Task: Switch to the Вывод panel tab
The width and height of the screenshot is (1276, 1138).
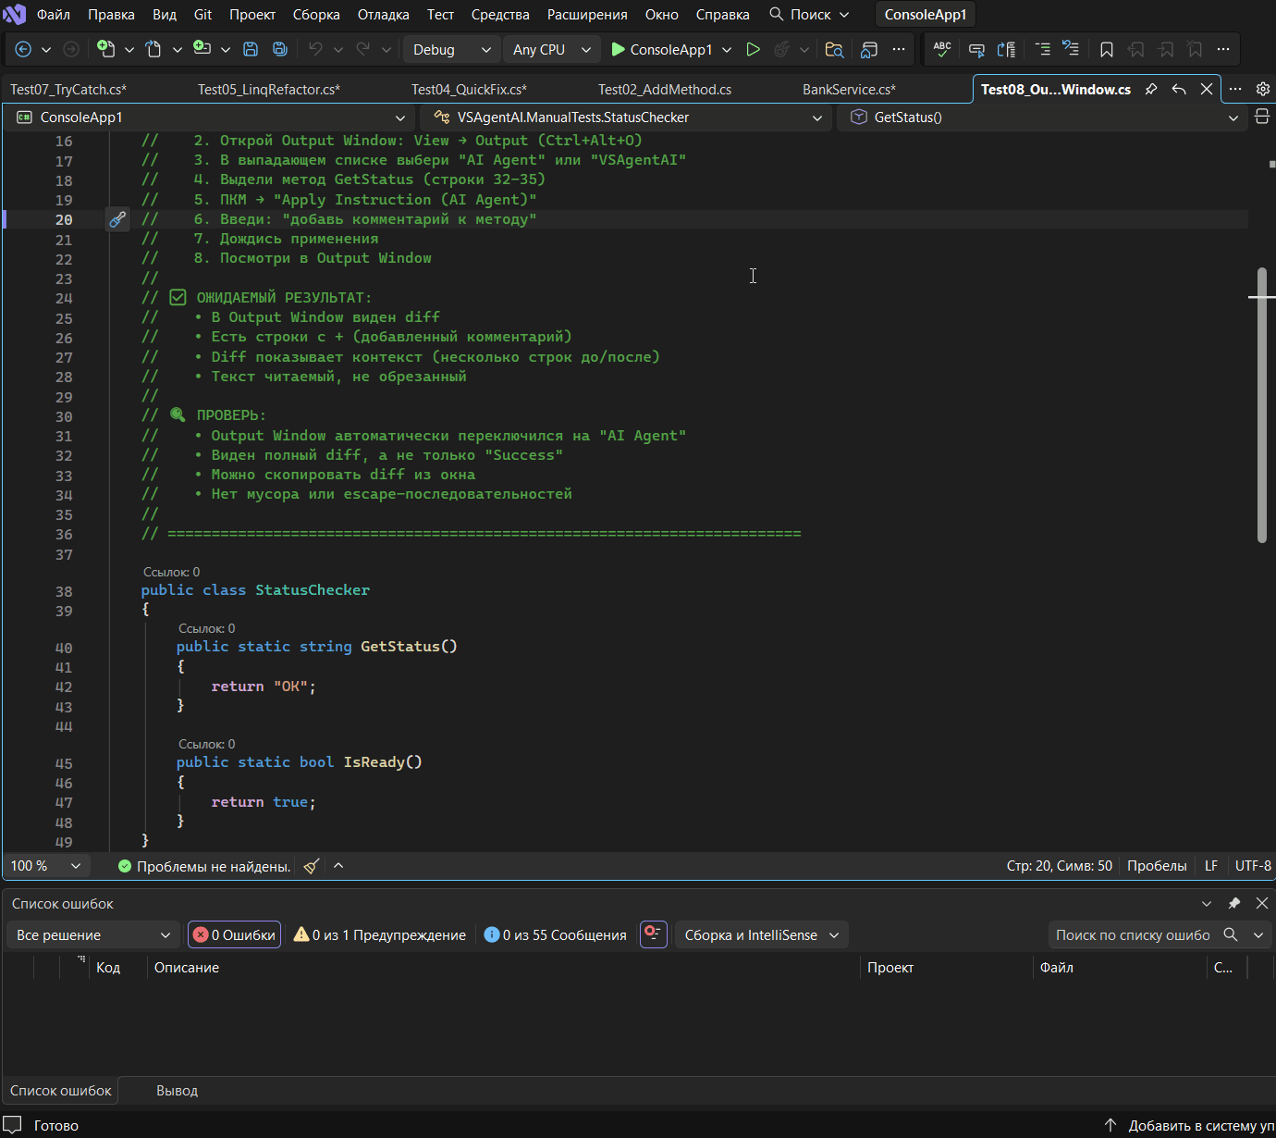Action: click(177, 1091)
